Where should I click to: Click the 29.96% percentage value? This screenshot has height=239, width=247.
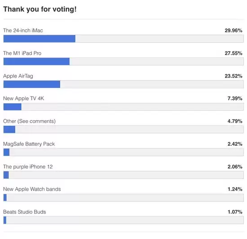(x=234, y=30)
